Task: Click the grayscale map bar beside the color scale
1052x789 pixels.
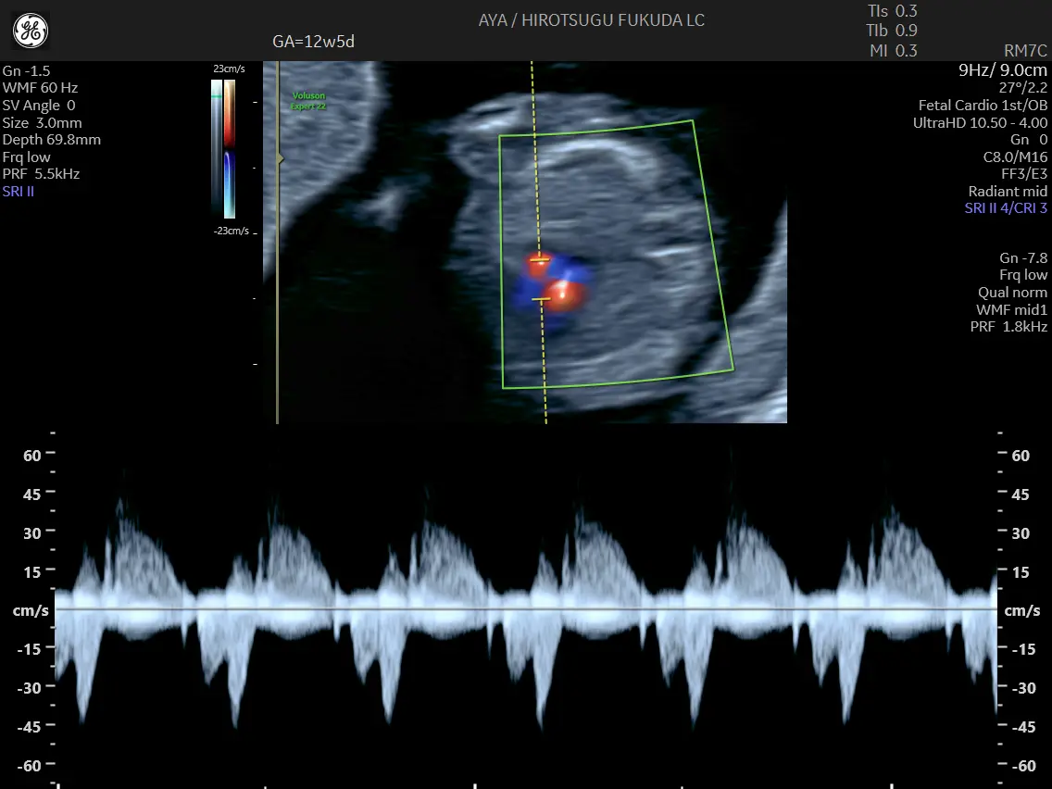Action: (x=217, y=149)
